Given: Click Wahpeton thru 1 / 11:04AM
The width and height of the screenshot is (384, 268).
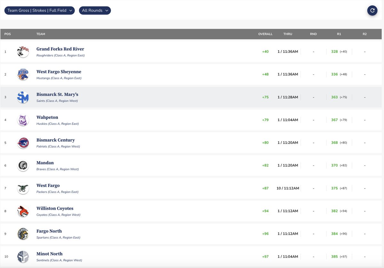Looking at the screenshot, I should click(x=288, y=120).
